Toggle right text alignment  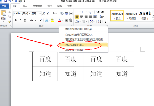coord(86,17)
